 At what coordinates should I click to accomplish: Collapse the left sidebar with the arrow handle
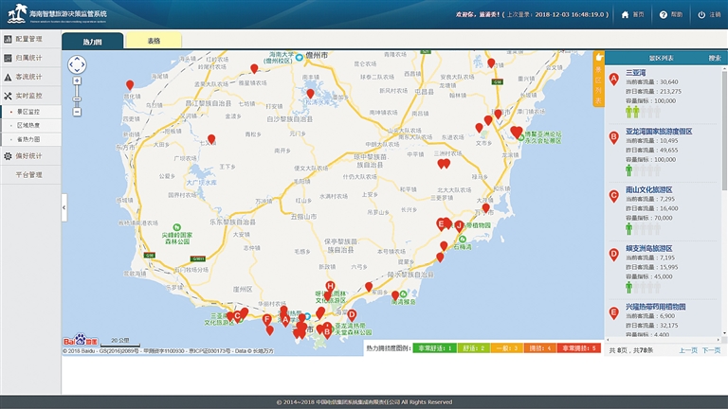point(64,206)
